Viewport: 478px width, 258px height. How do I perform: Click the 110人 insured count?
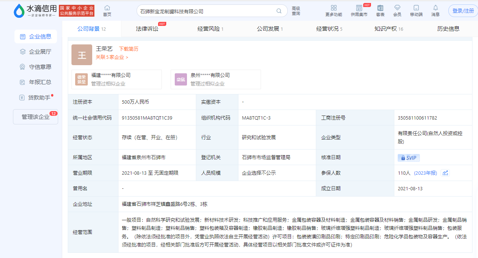point(404,173)
